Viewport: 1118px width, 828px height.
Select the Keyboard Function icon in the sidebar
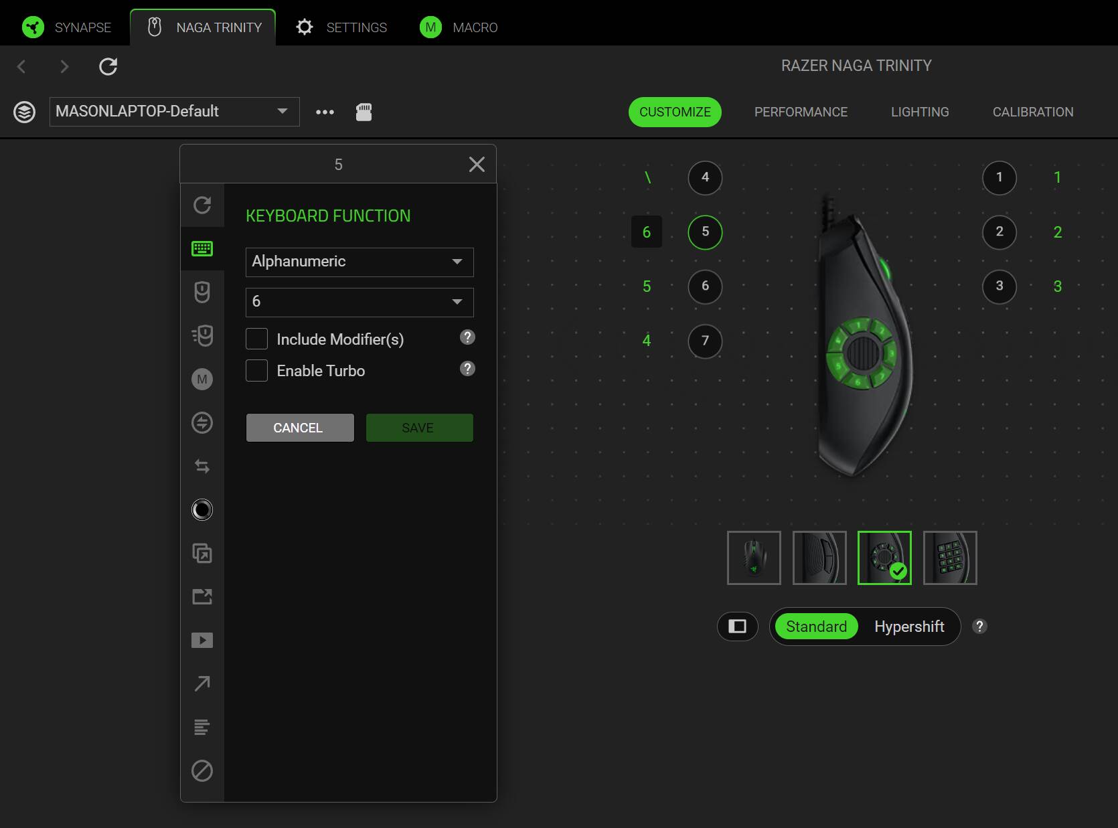point(202,249)
